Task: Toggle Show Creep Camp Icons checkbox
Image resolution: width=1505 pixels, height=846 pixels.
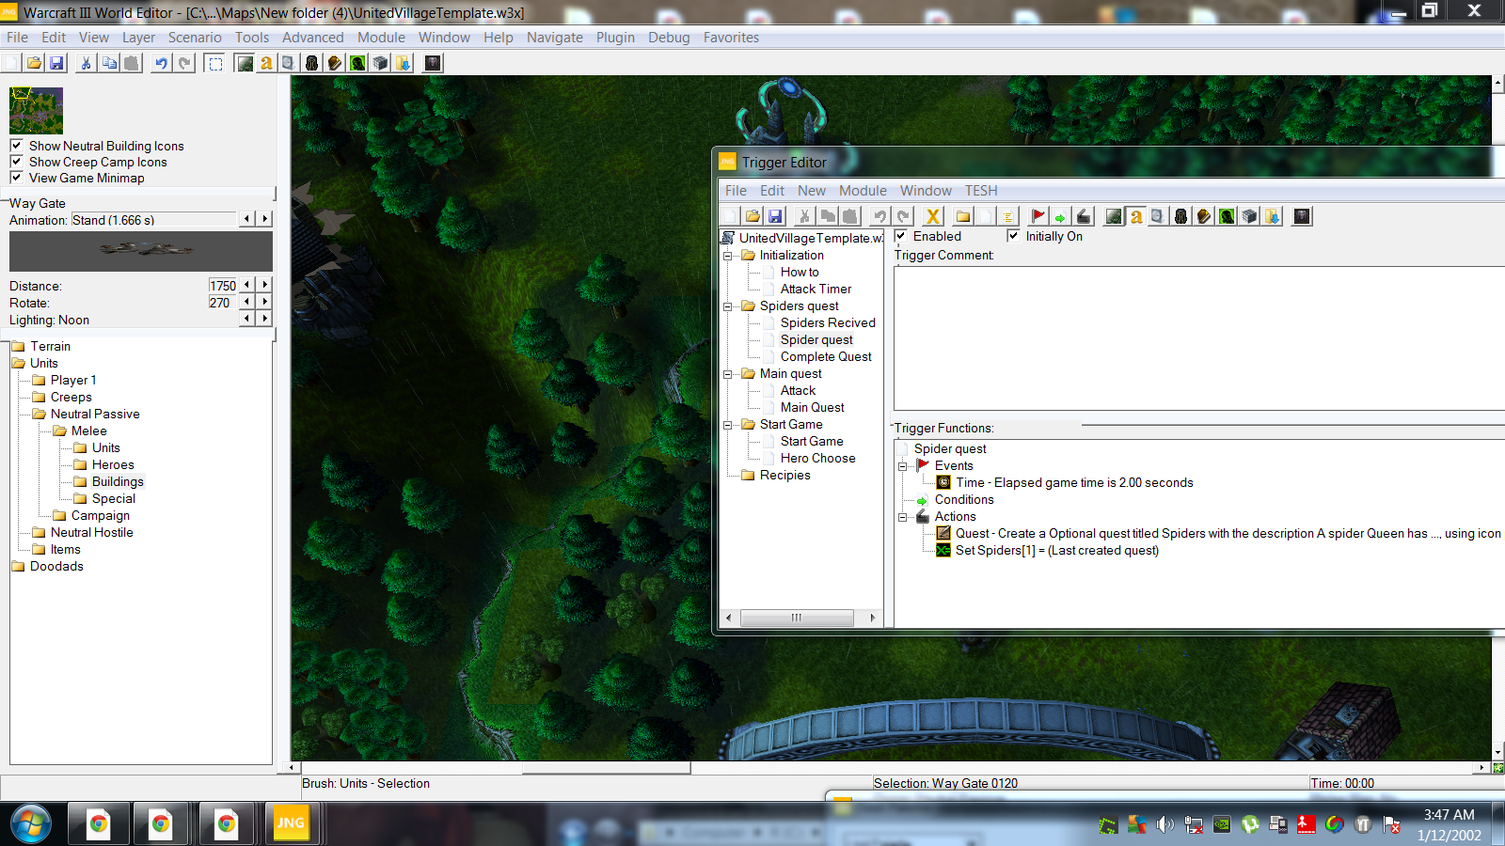Action: click(16, 162)
